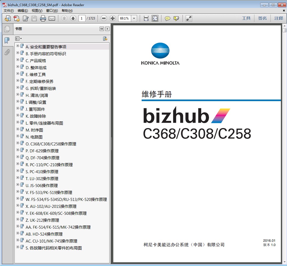Expand the P. DF-629操作原理 bookmark
287x266 pixels.
[x=18, y=150]
